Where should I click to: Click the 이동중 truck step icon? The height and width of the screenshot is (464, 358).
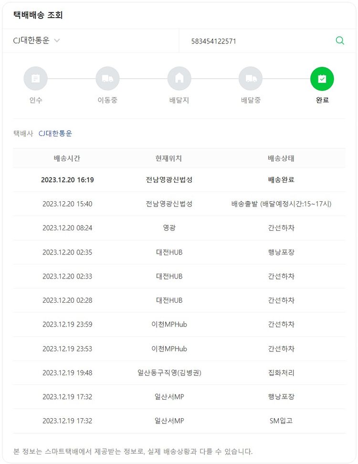(x=107, y=79)
